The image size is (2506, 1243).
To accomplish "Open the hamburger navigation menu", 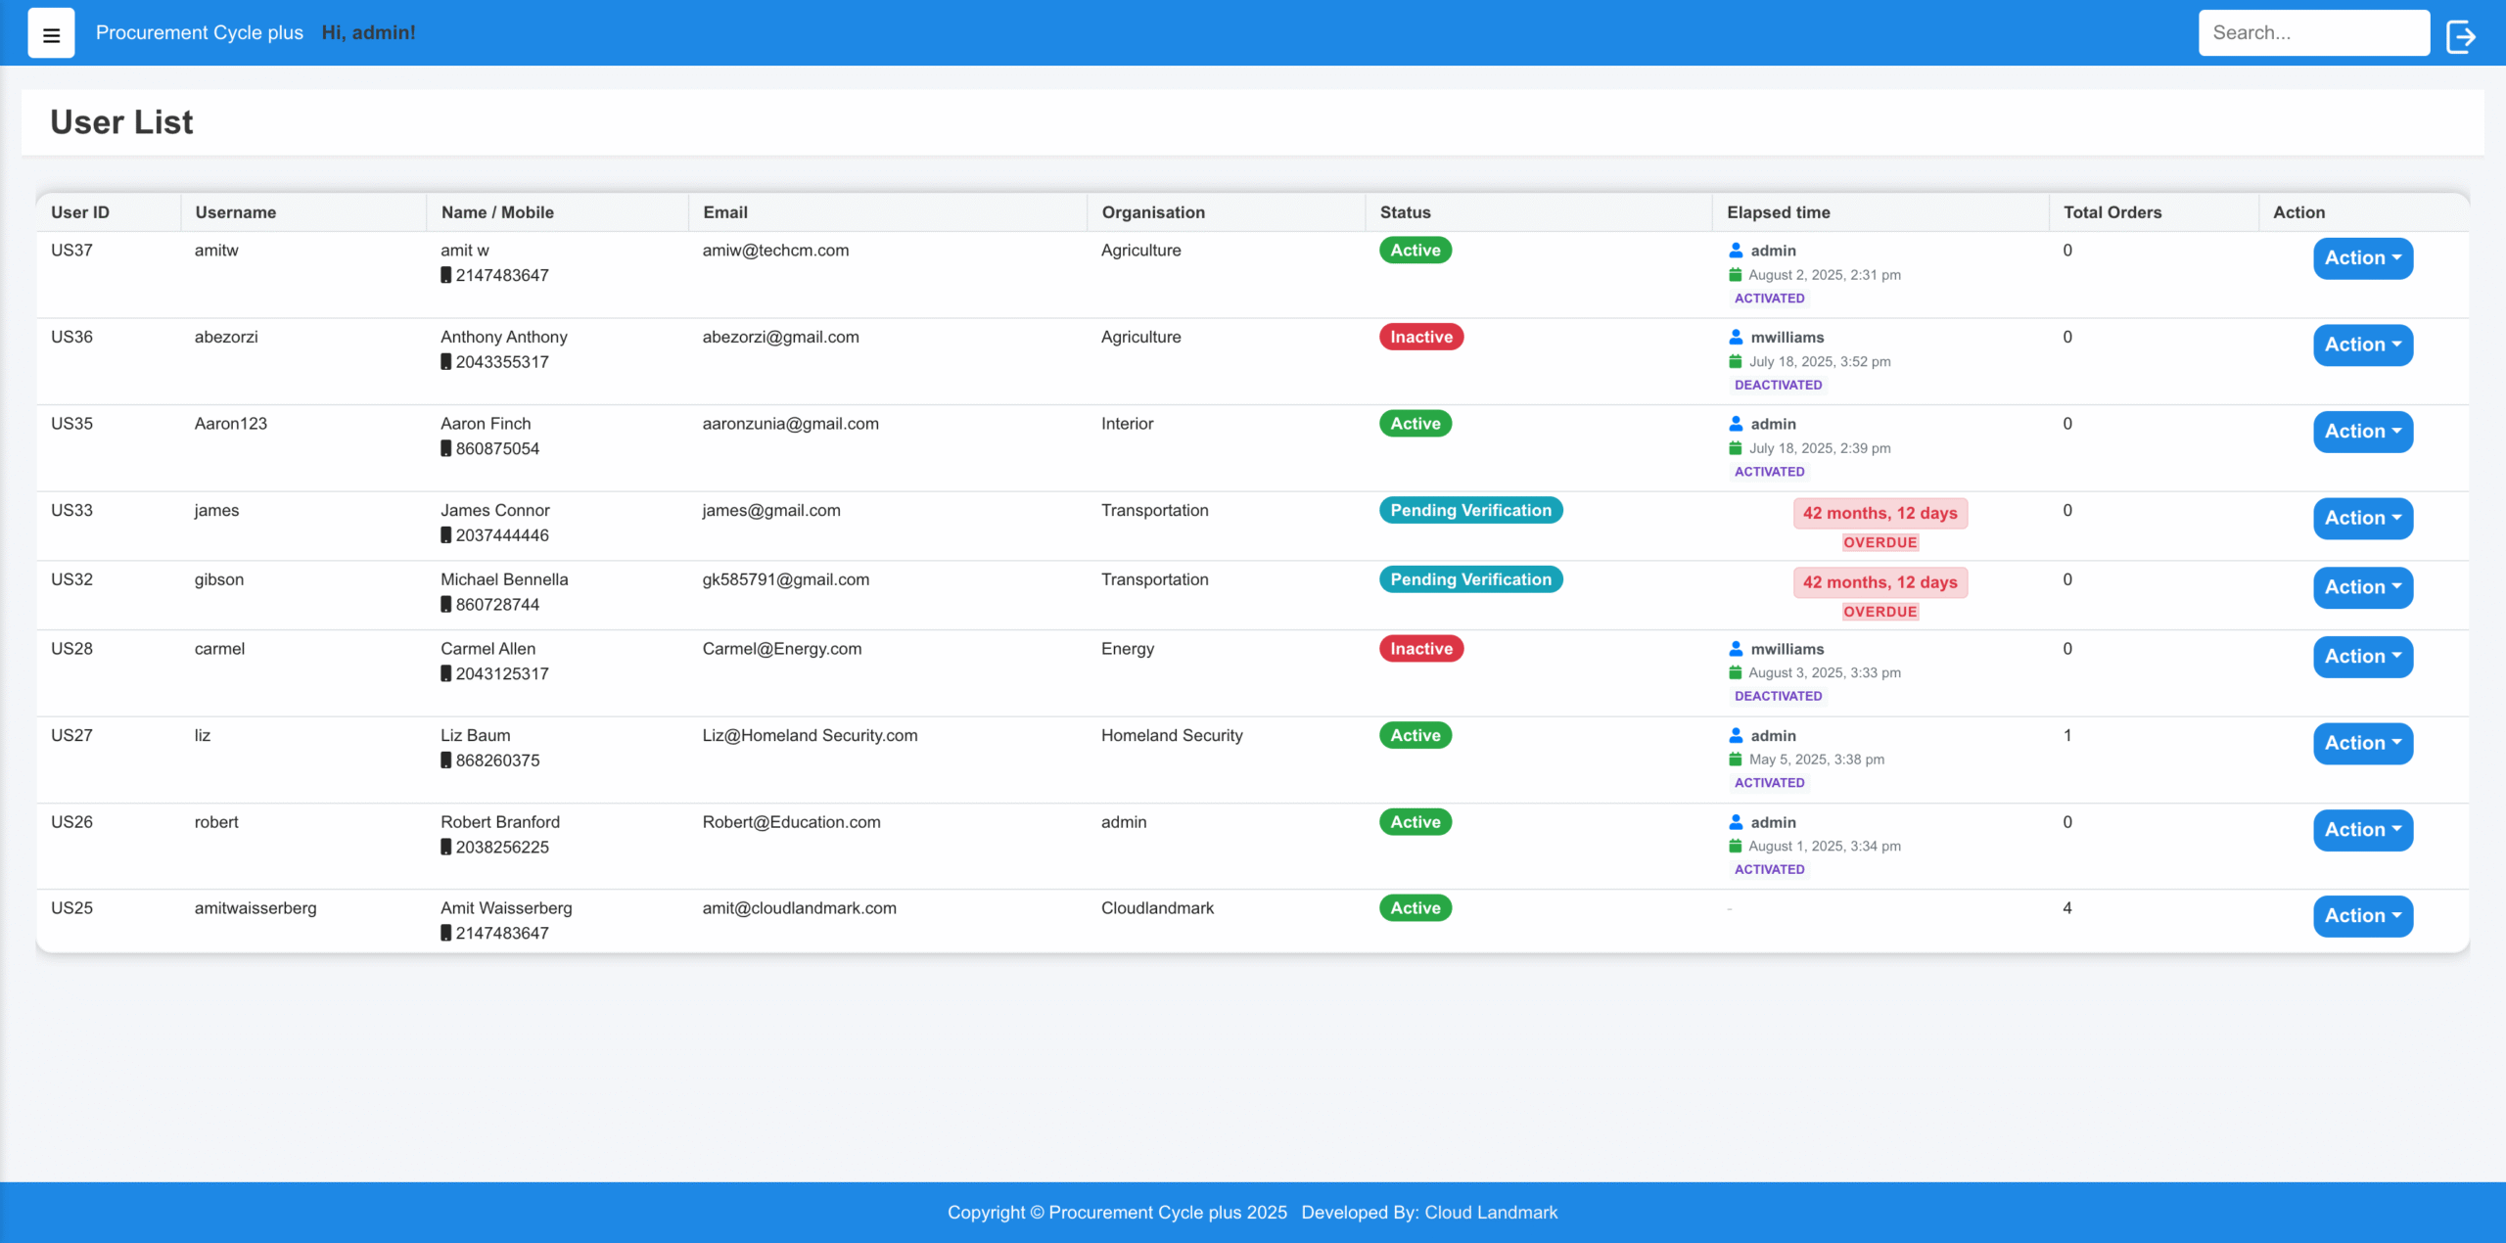I will point(51,32).
